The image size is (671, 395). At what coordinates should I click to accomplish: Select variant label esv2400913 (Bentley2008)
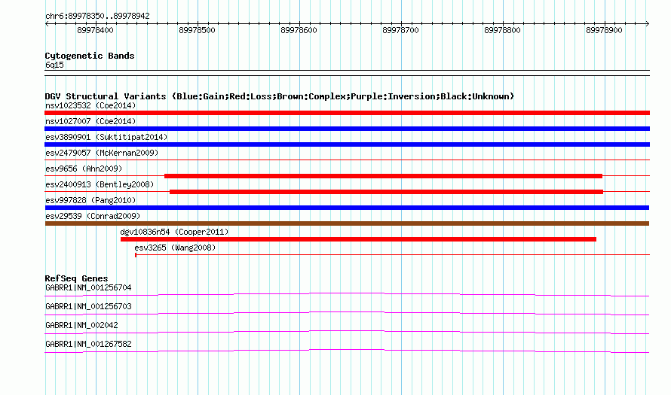click(x=100, y=184)
